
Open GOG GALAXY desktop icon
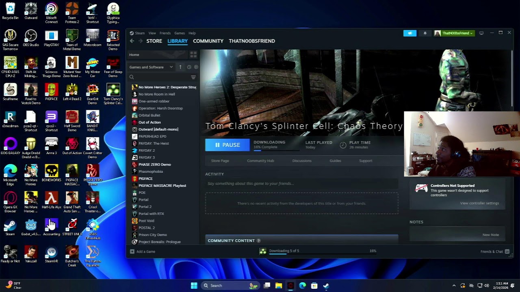[10, 146]
